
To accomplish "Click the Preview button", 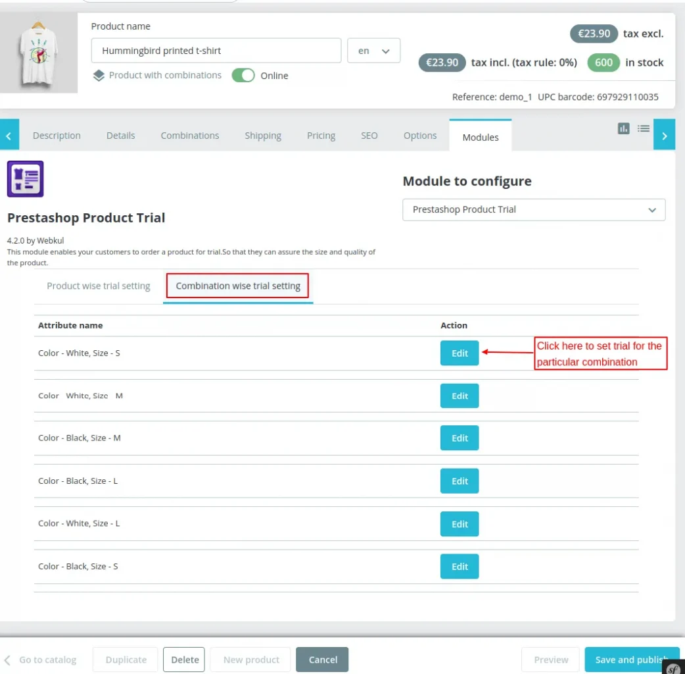I will click(x=551, y=660).
